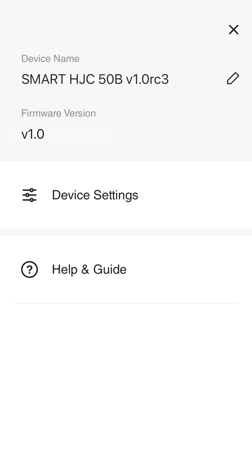
Task: Edit the SMART HJC 50B device name
Action: (233, 78)
